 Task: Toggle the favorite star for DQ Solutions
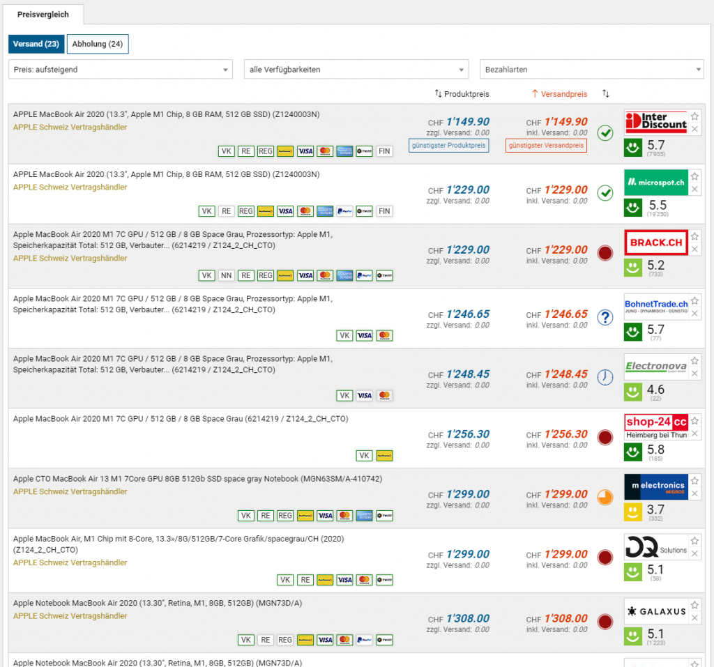click(694, 541)
